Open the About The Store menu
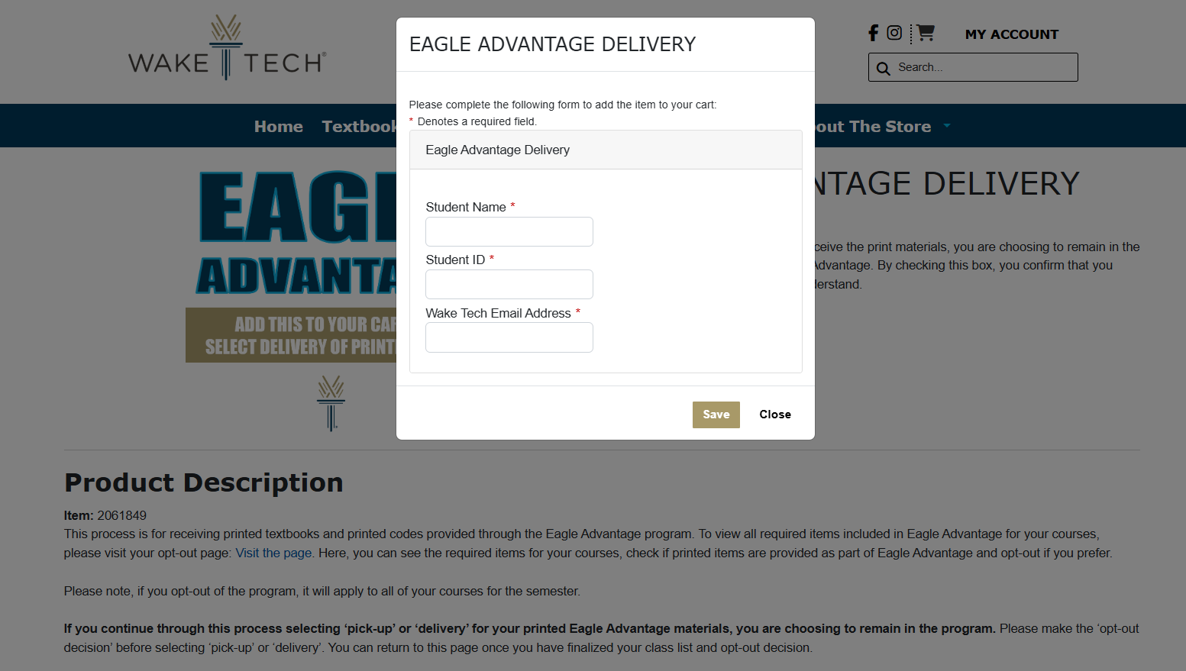The width and height of the screenshot is (1186, 671). (x=873, y=127)
